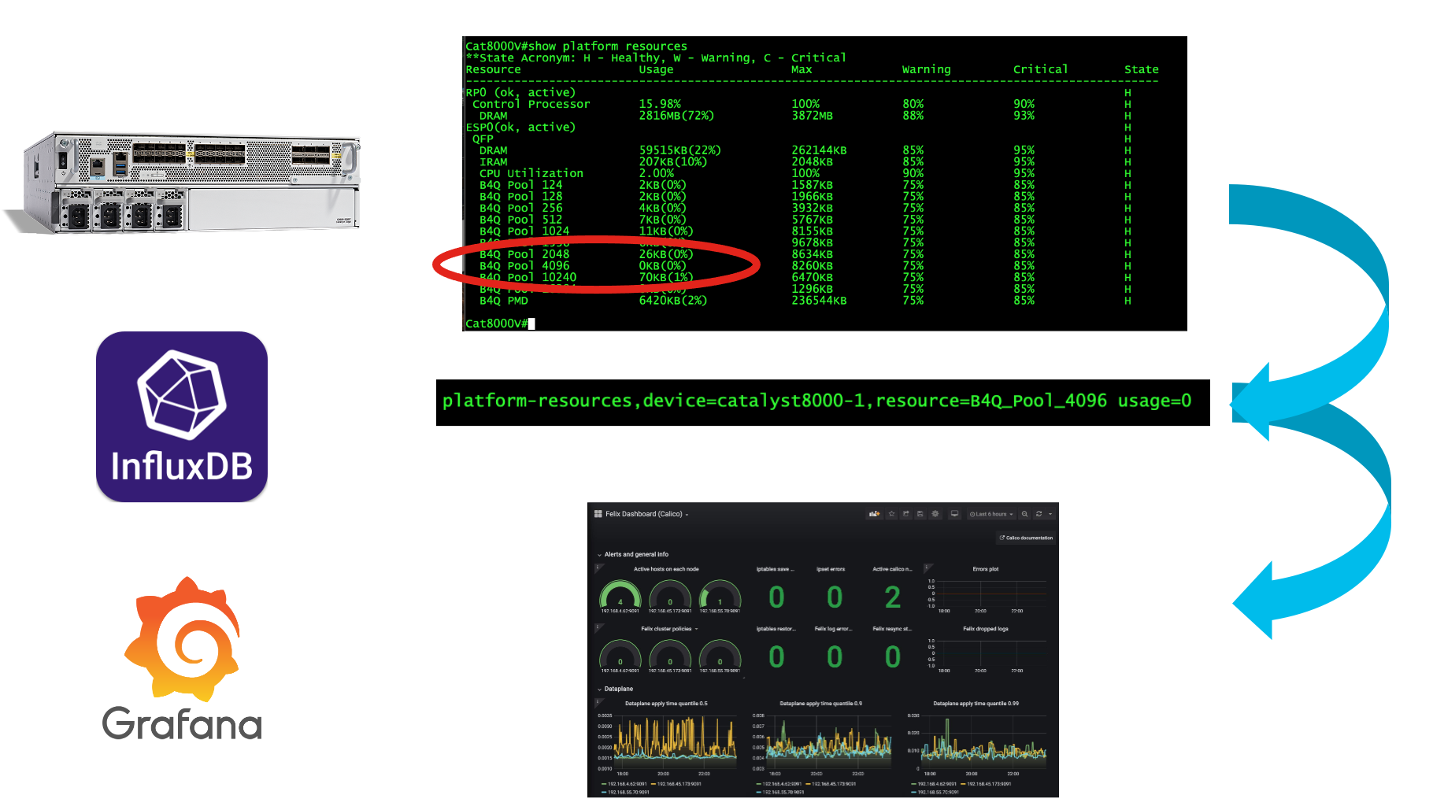The image size is (1433, 806).
Task: Toggle 192.168.4.62:9091 legend in quantile 0.99 panel
Action: point(934,784)
